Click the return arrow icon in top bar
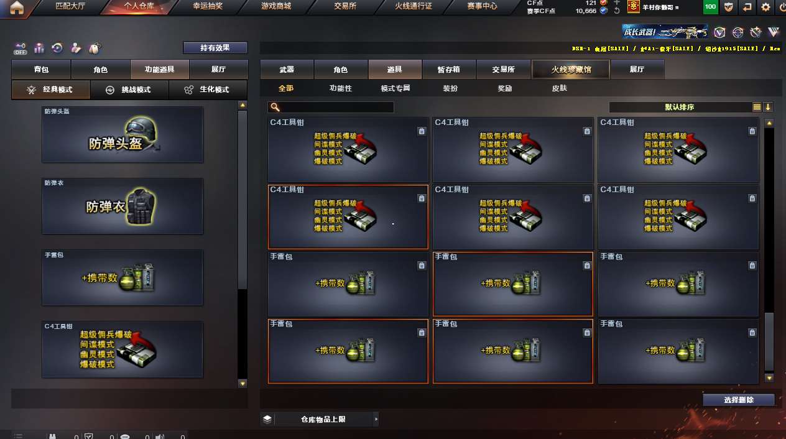Image resolution: width=786 pixels, height=439 pixels. [747, 7]
